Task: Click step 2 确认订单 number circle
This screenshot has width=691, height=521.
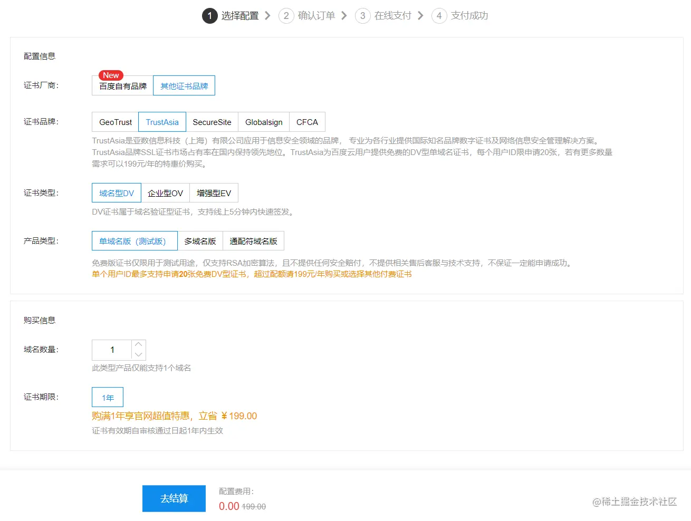Action: [x=286, y=16]
